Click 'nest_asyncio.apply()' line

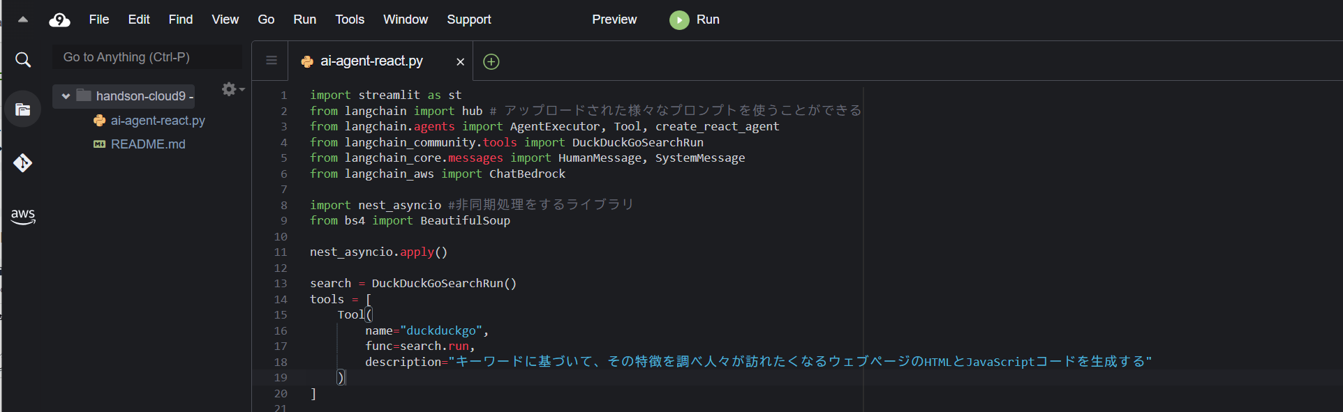[x=378, y=252]
